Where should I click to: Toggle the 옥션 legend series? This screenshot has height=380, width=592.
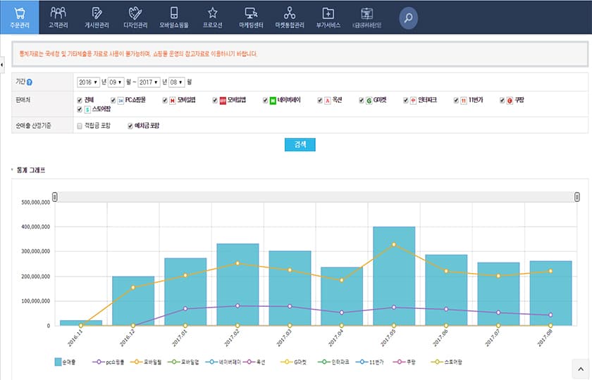(254, 362)
